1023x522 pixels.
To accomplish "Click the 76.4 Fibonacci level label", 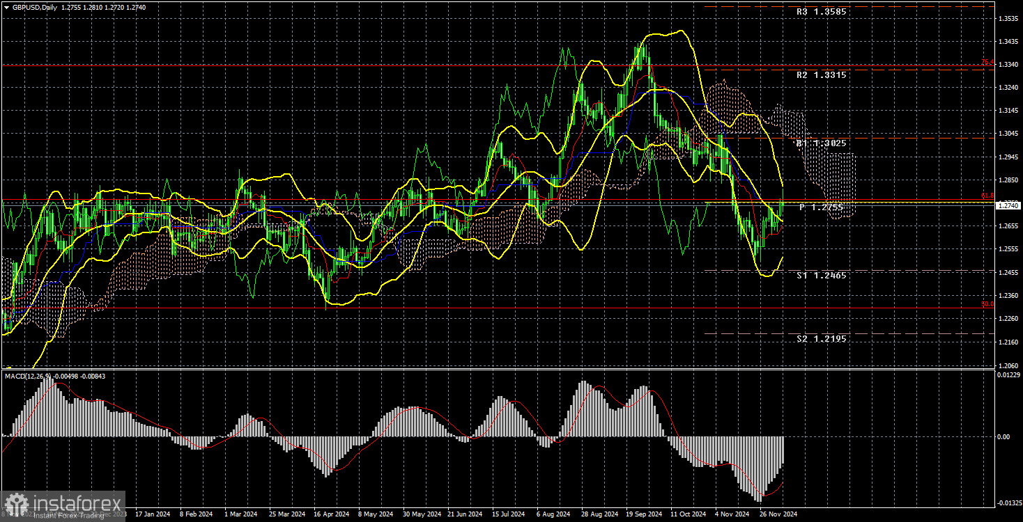I will 987,62.
